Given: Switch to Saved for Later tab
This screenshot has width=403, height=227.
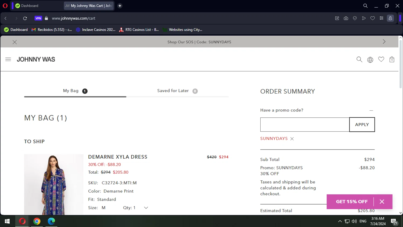Looking at the screenshot, I should pos(177,91).
